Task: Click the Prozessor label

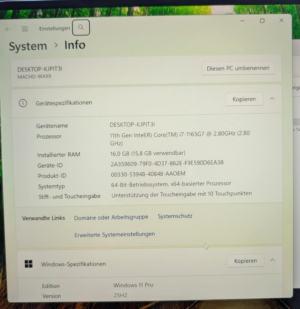Action: tap(49, 136)
